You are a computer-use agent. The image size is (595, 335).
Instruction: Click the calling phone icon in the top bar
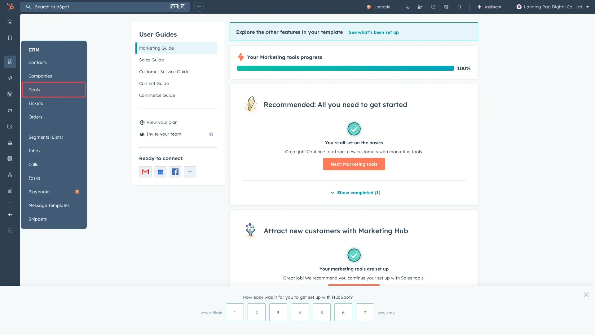pos(407,7)
